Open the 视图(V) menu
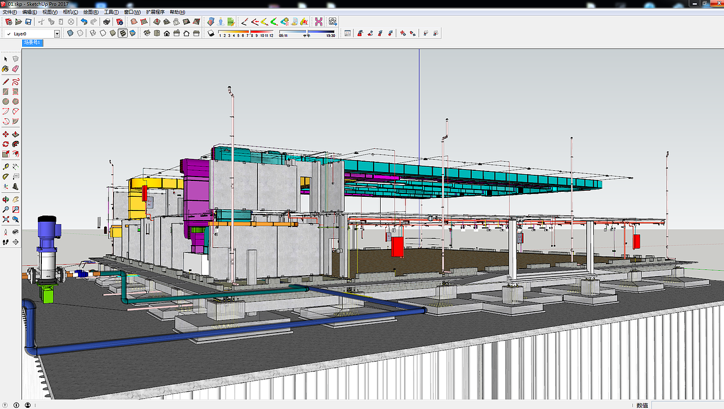This screenshot has height=409, width=724. coord(50,12)
